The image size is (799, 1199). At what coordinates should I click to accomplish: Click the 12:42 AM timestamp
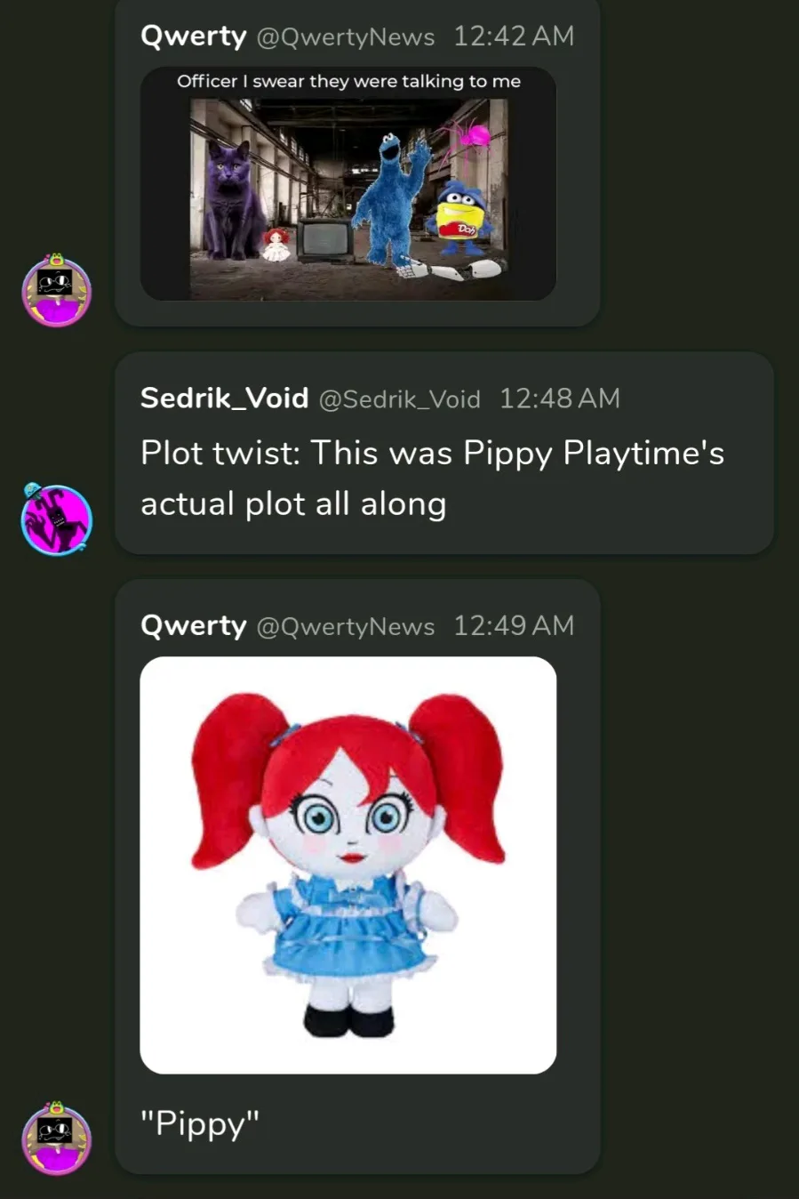(x=514, y=36)
